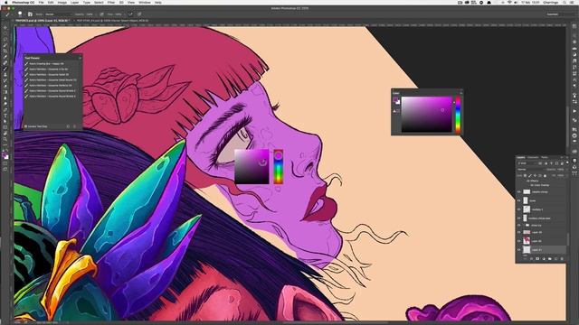Select the Lasso tool
Screen dimensions: 579x325
(5, 40)
